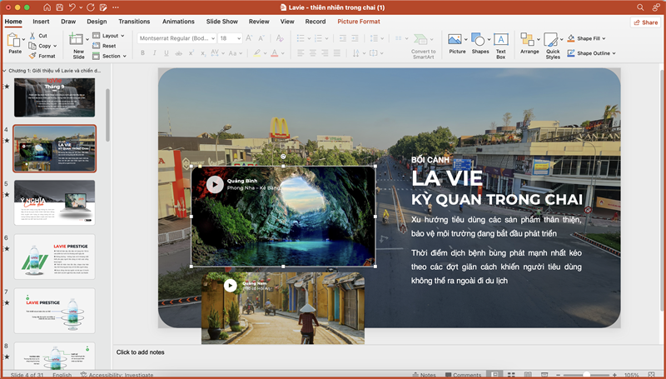Screen dimensions: 666x379
Task: Expand the font name dropdown
Action: (x=211, y=38)
